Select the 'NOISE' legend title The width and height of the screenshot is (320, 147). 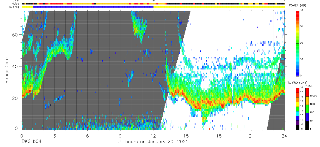309,86
